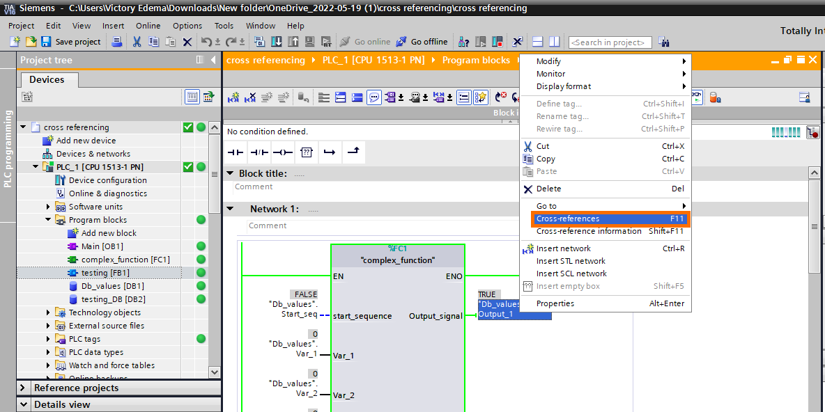This screenshot has height=412, width=825.
Task: Select testing [FB1] block in tree
Action: pos(105,273)
